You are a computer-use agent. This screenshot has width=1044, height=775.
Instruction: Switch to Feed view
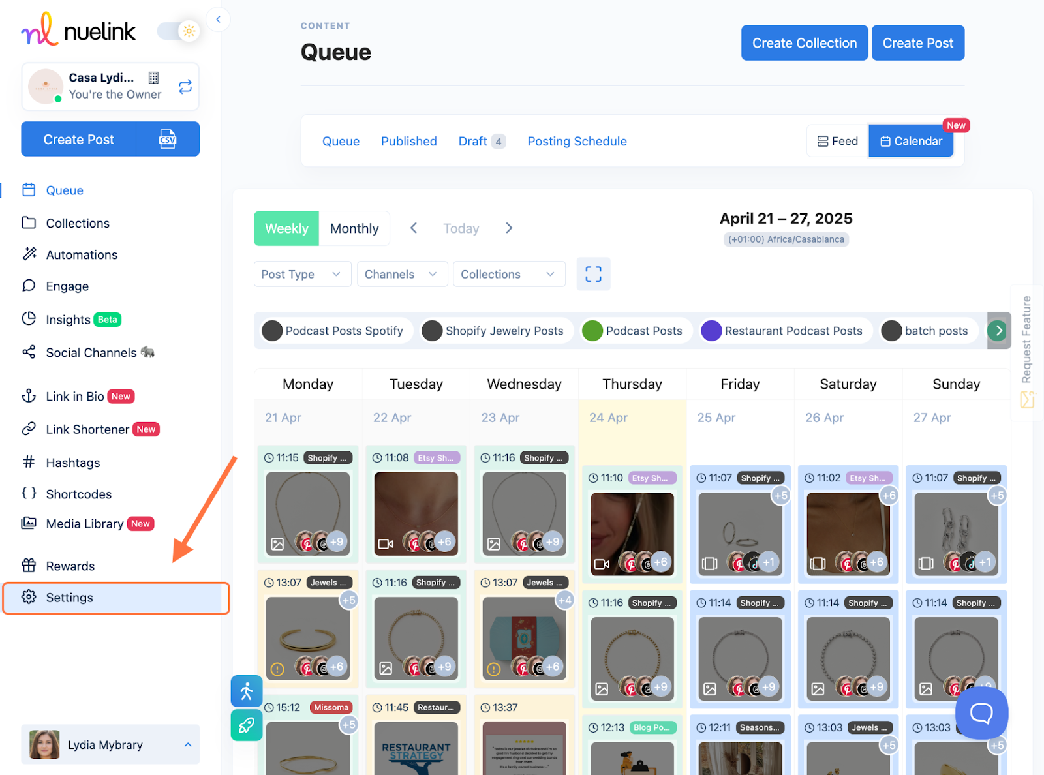click(838, 141)
